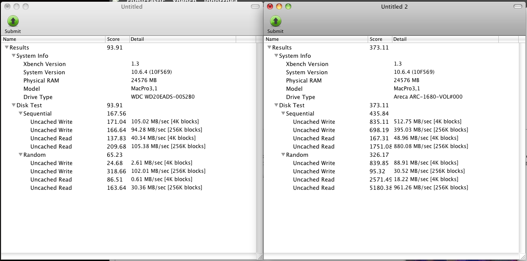Click score 835.11 in Untitled 2

(x=379, y=122)
